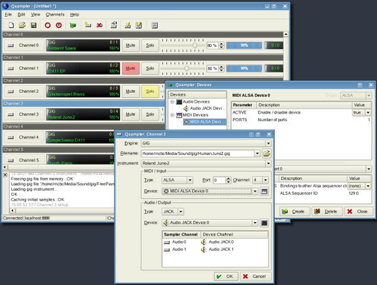
Task: Mute Channel 2
Action: click(x=131, y=92)
